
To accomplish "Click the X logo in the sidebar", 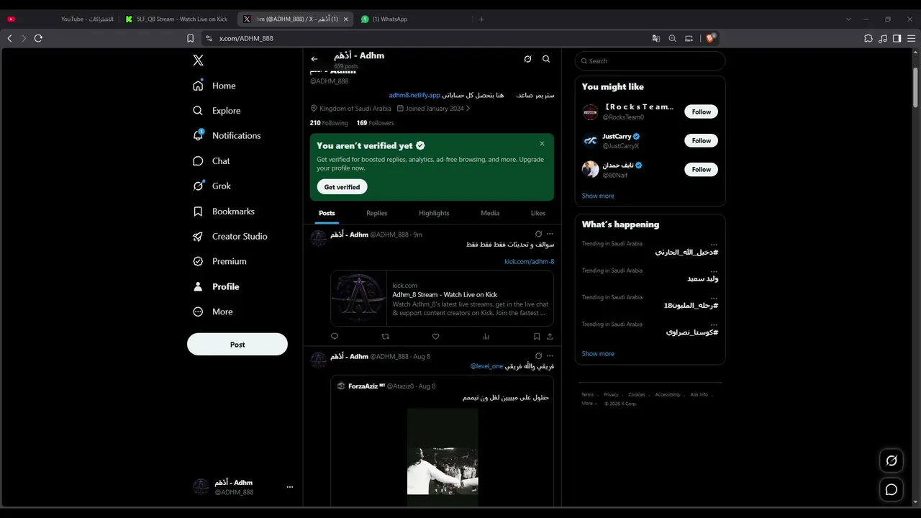I will (198, 60).
